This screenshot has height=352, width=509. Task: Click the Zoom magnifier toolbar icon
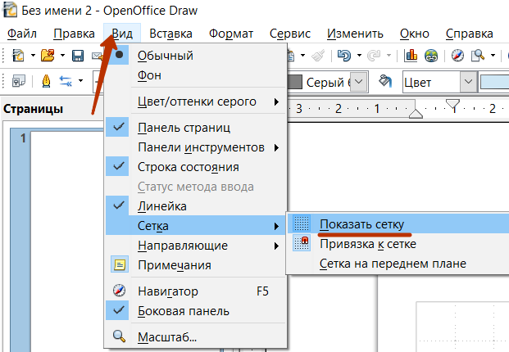click(x=478, y=56)
